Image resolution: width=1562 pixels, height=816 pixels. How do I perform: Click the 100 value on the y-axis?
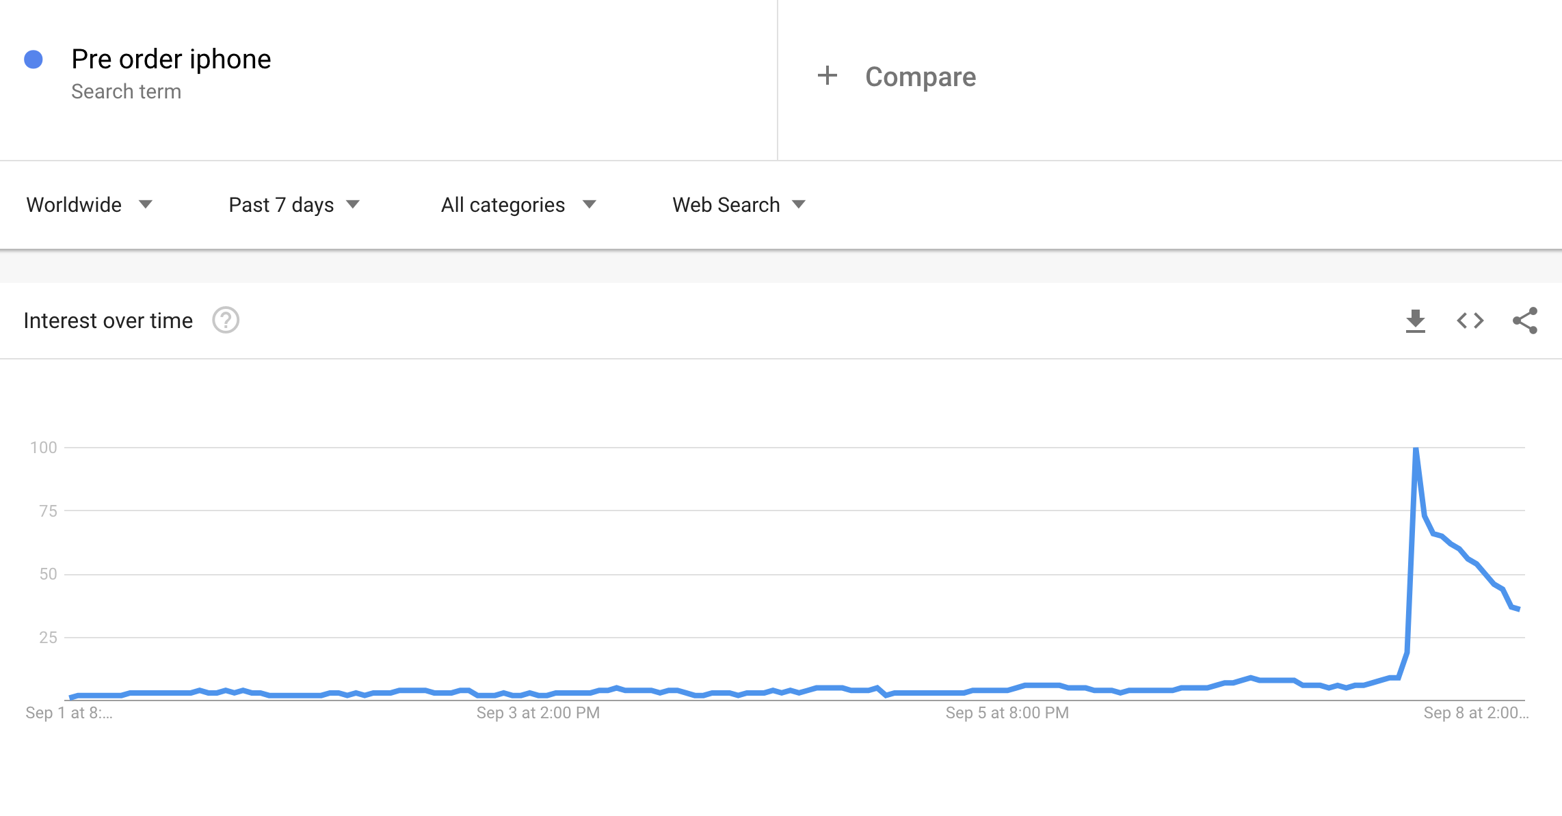pos(44,448)
